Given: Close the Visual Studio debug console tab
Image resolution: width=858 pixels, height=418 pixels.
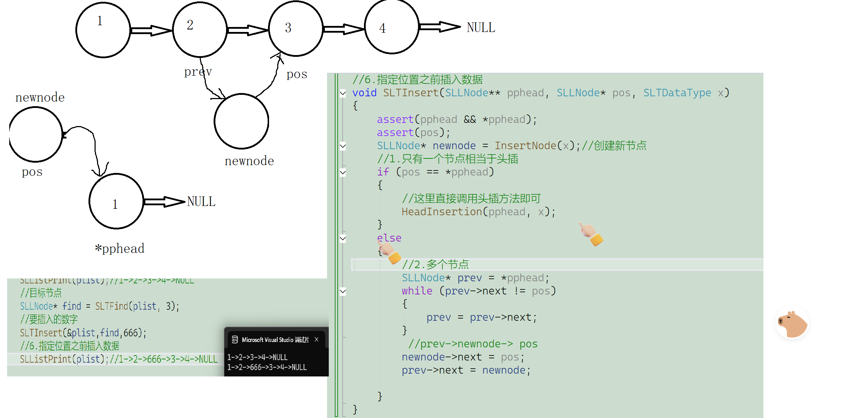Looking at the screenshot, I should tap(316, 340).
